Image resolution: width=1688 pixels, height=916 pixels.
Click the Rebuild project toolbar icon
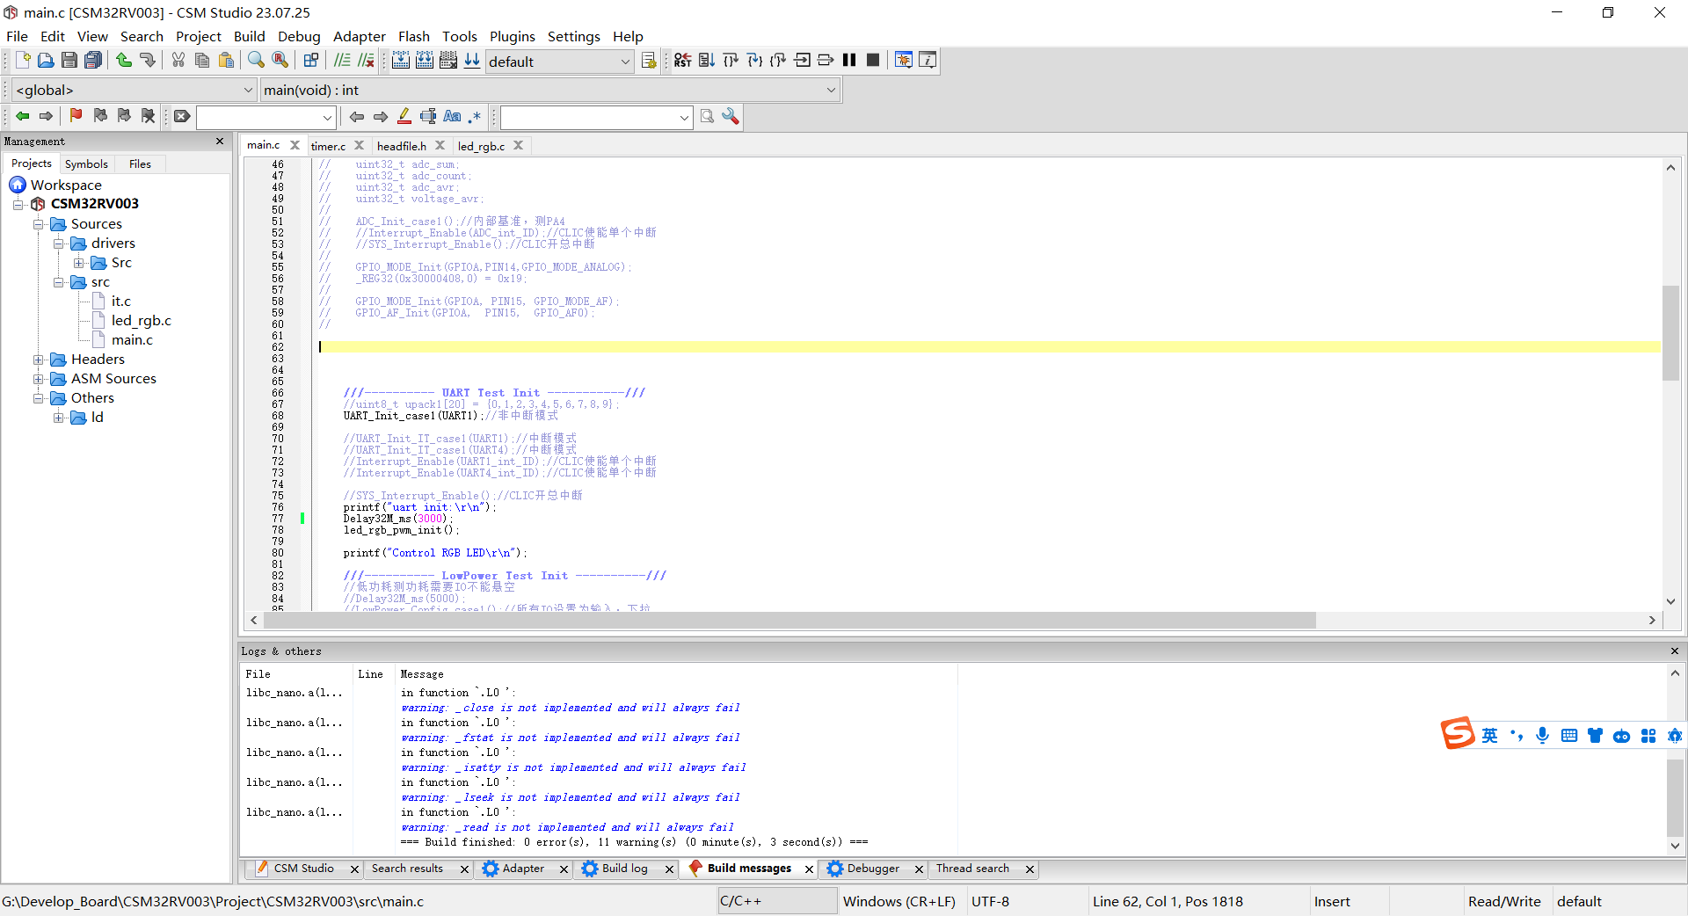tap(425, 60)
